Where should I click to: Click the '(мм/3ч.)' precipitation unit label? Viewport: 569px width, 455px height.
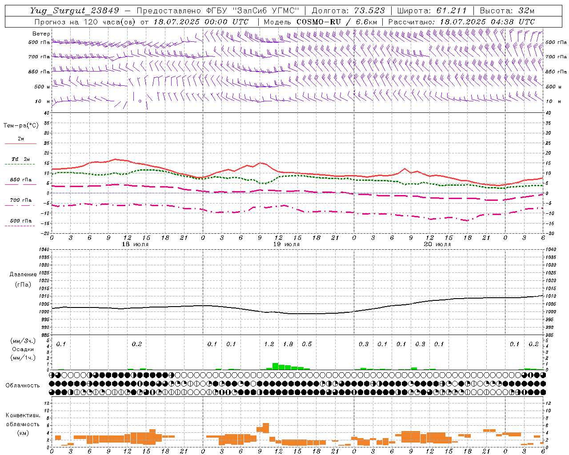click(x=23, y=341)
